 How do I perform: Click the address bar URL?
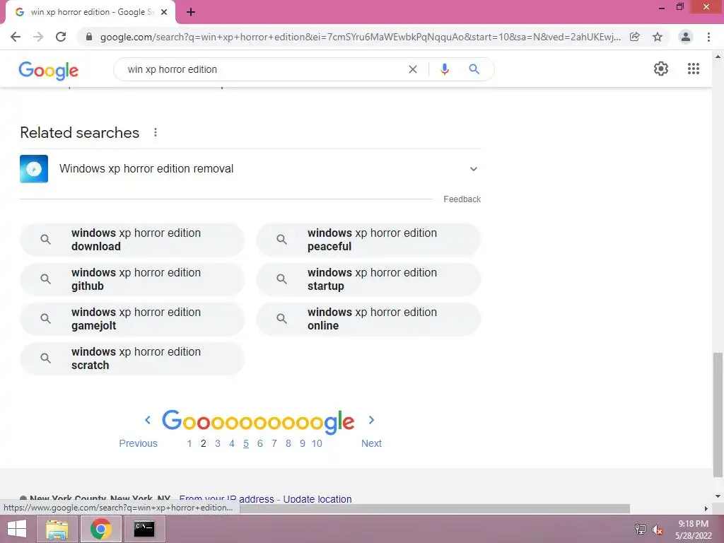(360, 37)
